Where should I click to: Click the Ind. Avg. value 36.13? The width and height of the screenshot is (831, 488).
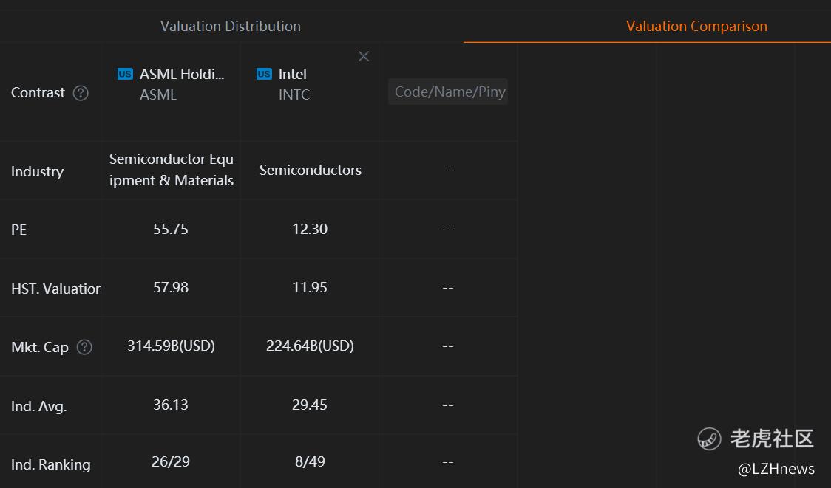pos(171,405)
